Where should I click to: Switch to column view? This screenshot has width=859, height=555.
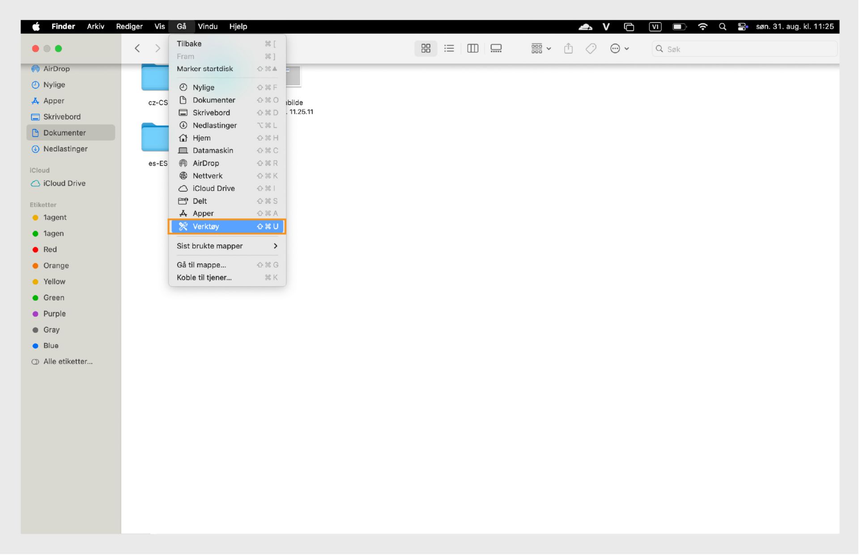[472, 49]
